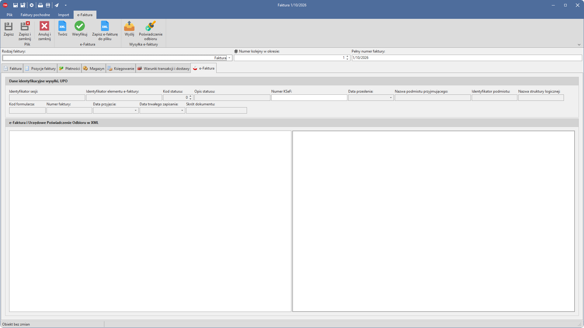Switch to Faktury pochodne ribbon tab
Screen dimensions: 584x328
(35, 15)
